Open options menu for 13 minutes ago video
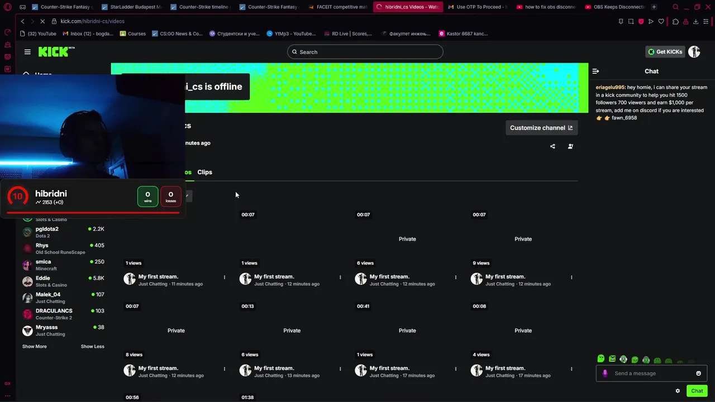 340,369
